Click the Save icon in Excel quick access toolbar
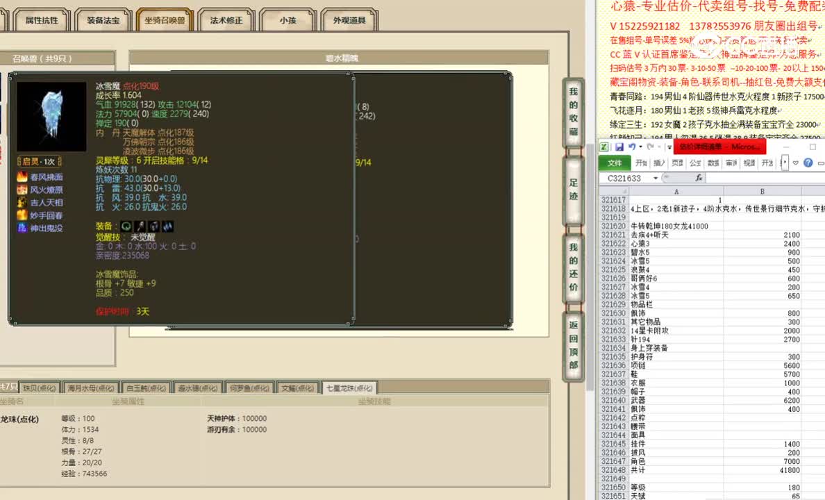This screenshot has height=500, width=825. click(x=619, y=147)
